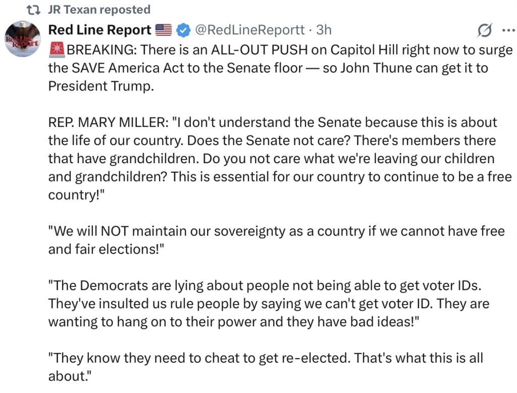Click the 3h post timestamp

coord(324,30)
